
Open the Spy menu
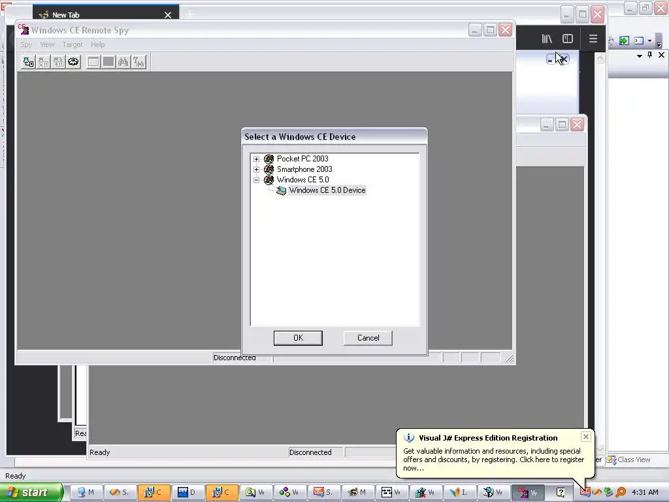26,44
